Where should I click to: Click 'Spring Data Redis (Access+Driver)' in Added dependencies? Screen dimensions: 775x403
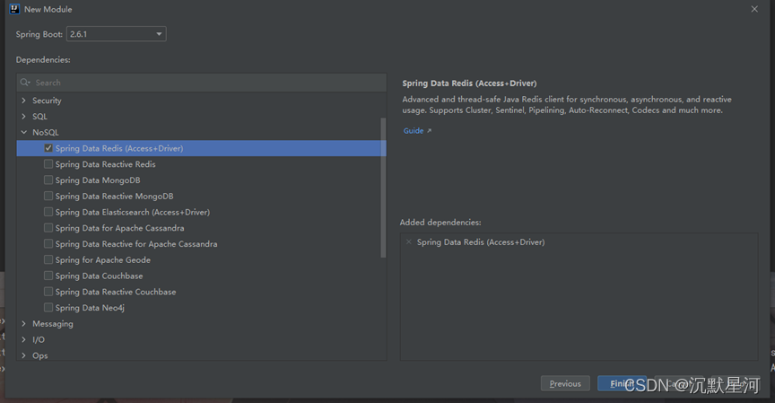(481, 241)
